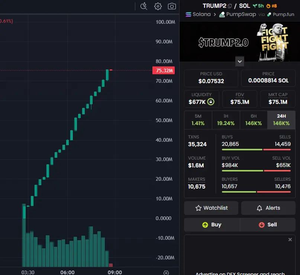The image size is (300, 275).
Task: Copy the TRUMP2 token address icon
Action: pos(230,6)
